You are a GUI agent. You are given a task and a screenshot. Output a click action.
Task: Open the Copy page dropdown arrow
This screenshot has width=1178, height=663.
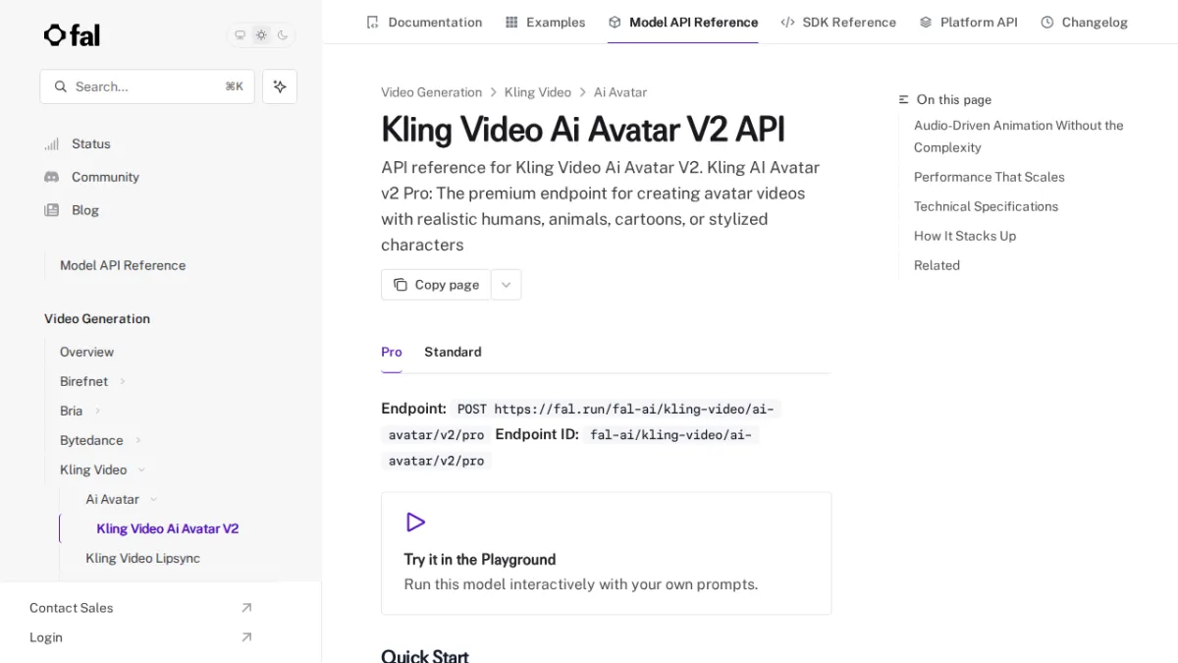(x=507, y=285)
